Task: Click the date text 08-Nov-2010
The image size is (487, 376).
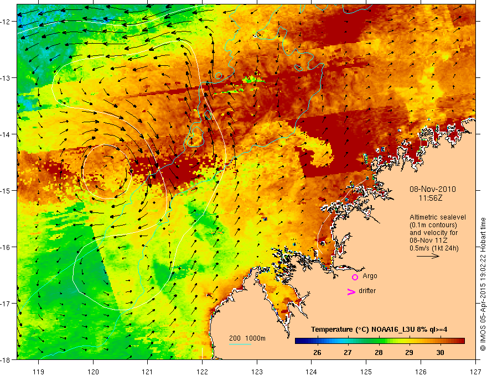Action: (x=432, y=189)
